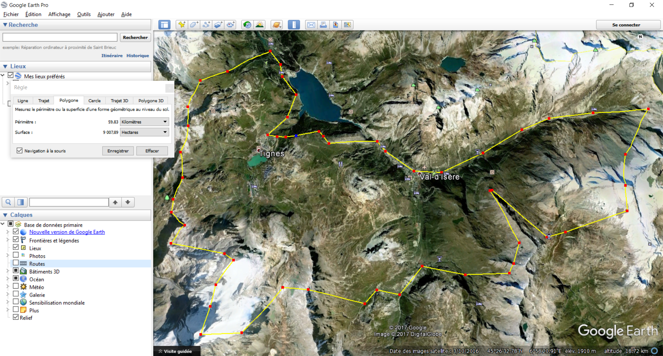Open the Kilomètres unit dropdown
The image size is (663, 356).
tap(144, 122)
